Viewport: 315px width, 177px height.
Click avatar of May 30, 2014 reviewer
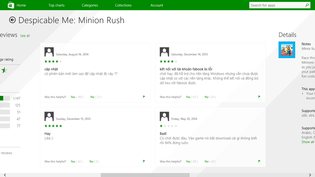[x=164, y=117]
